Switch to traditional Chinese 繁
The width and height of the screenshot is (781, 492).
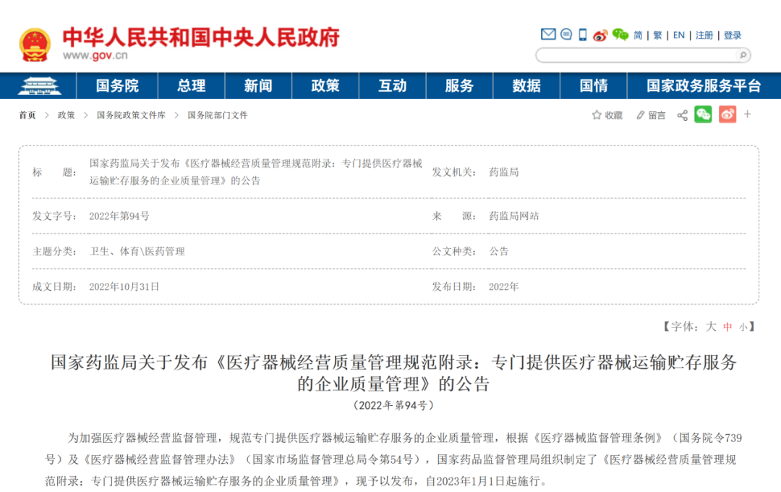657,35
